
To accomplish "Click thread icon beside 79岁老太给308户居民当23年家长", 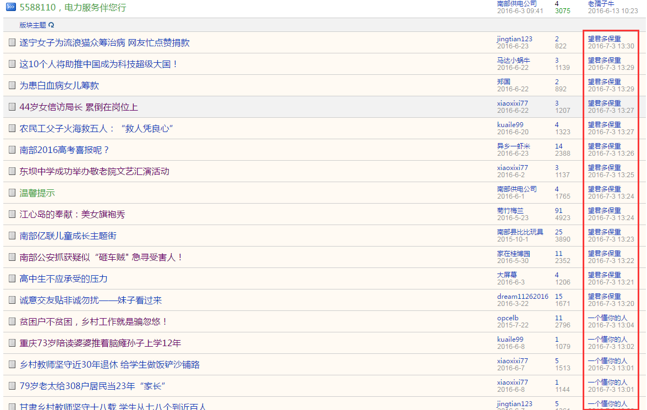I will coord(12,386).
